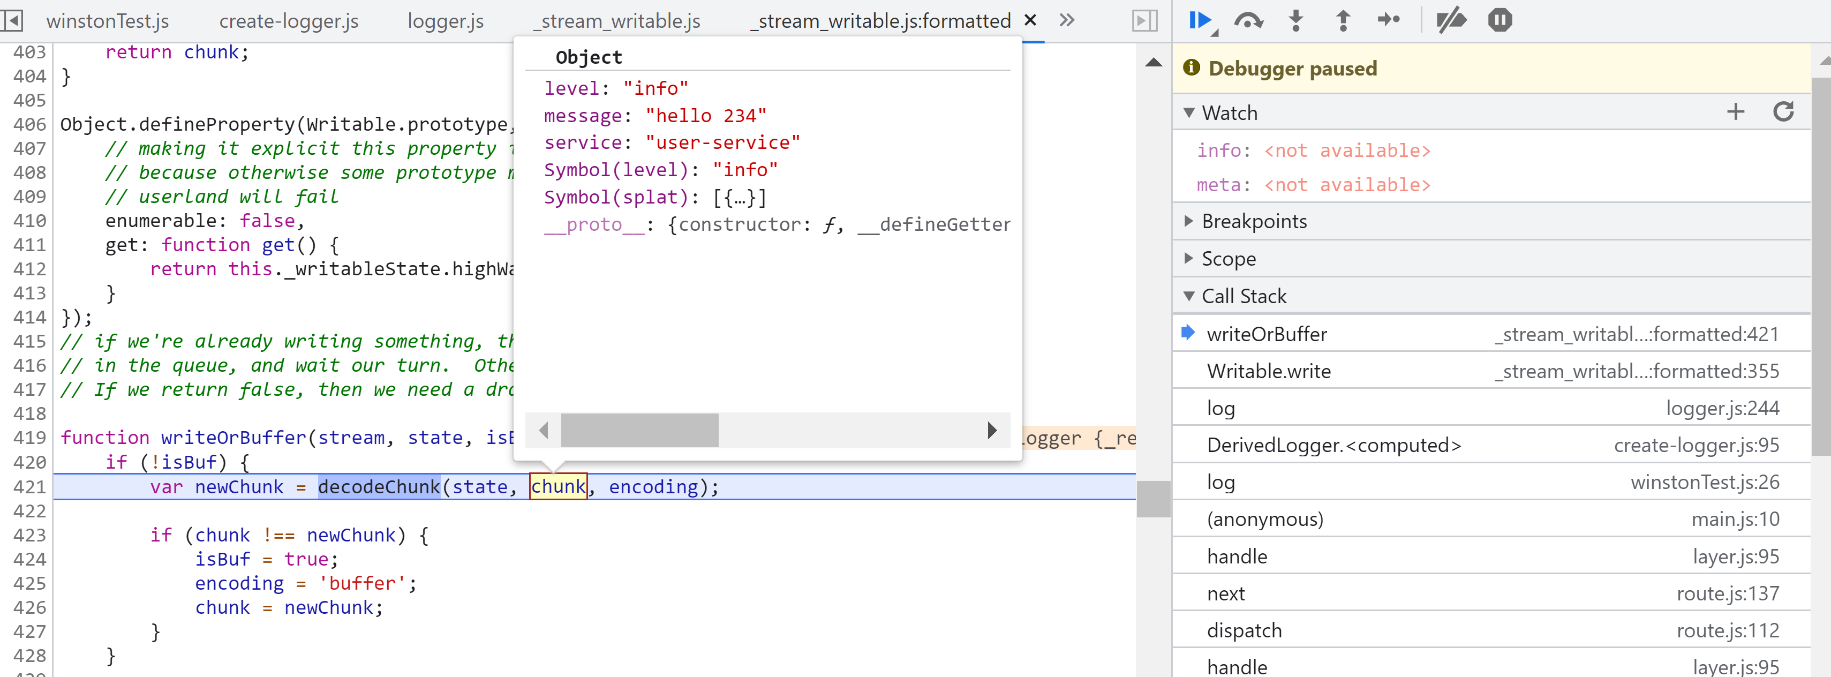Hide the debugger sidebar panel
Image resolution: width=1831 pixels, height=677 pixels.
1144,20
